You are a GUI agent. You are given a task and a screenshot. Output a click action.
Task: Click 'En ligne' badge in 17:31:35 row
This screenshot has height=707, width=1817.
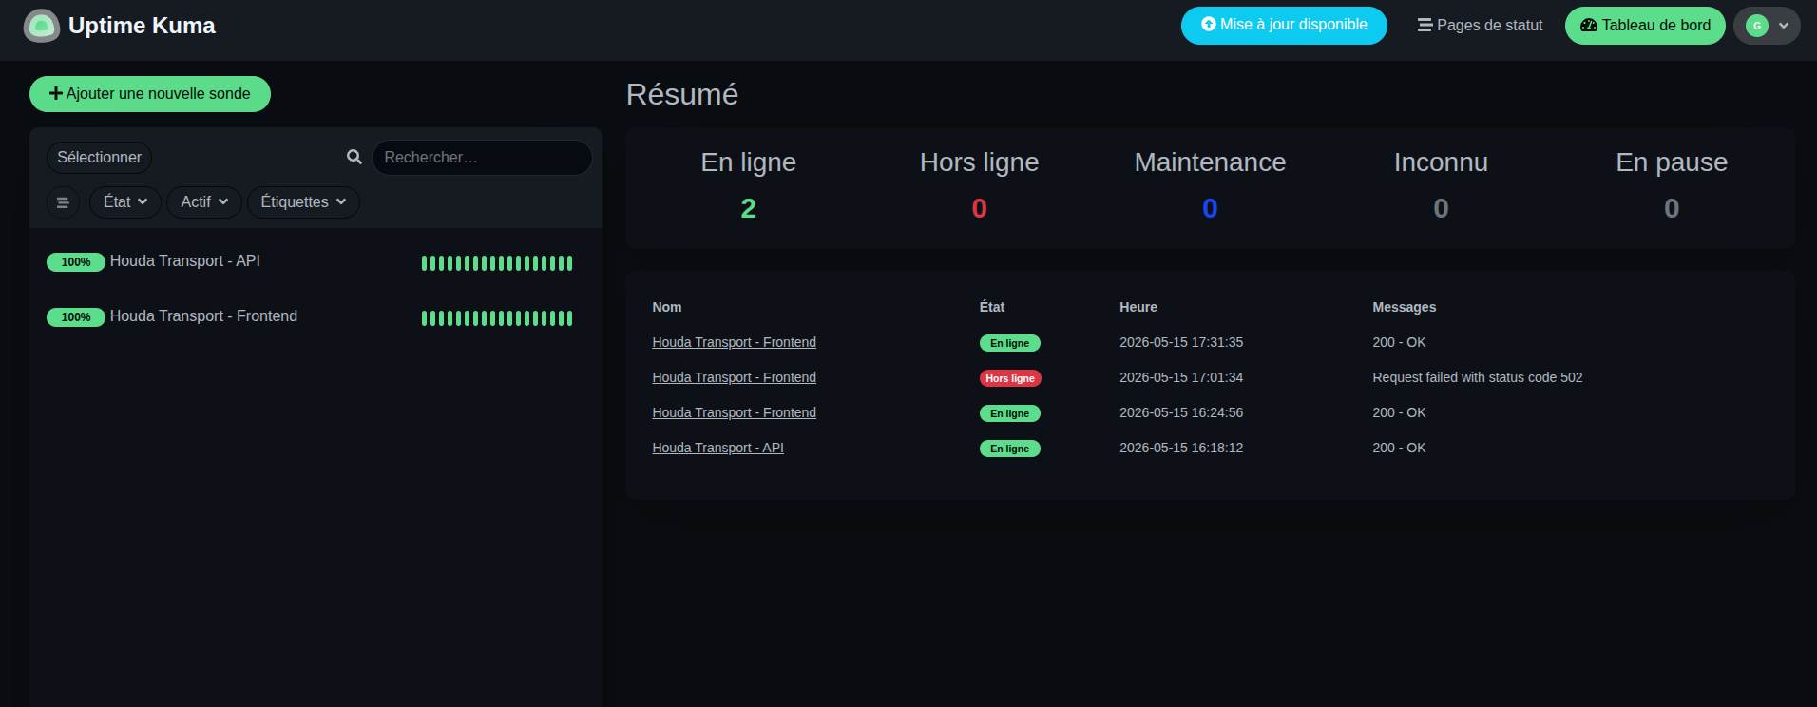coord(1010,343)
